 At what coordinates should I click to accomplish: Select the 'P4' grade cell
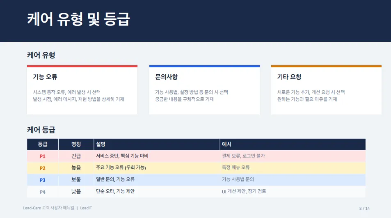click(43, 192)
